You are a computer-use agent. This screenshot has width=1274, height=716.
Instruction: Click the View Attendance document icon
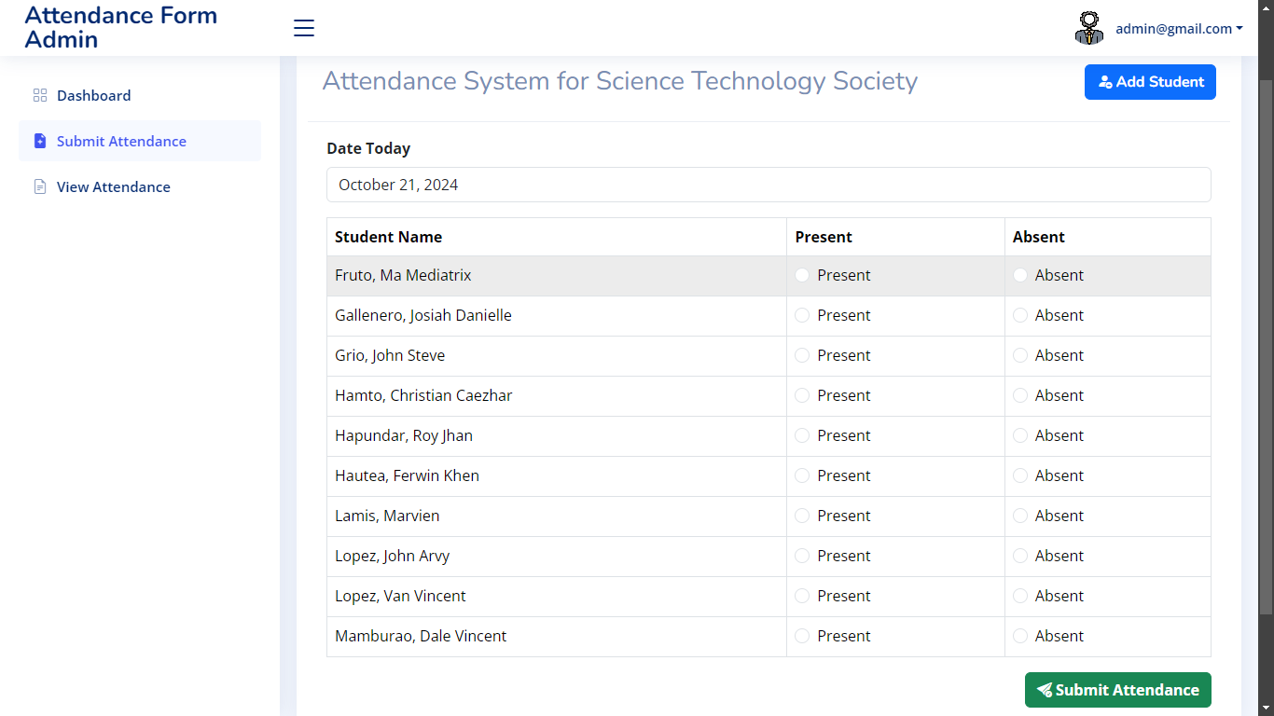[x=39, y=186]
